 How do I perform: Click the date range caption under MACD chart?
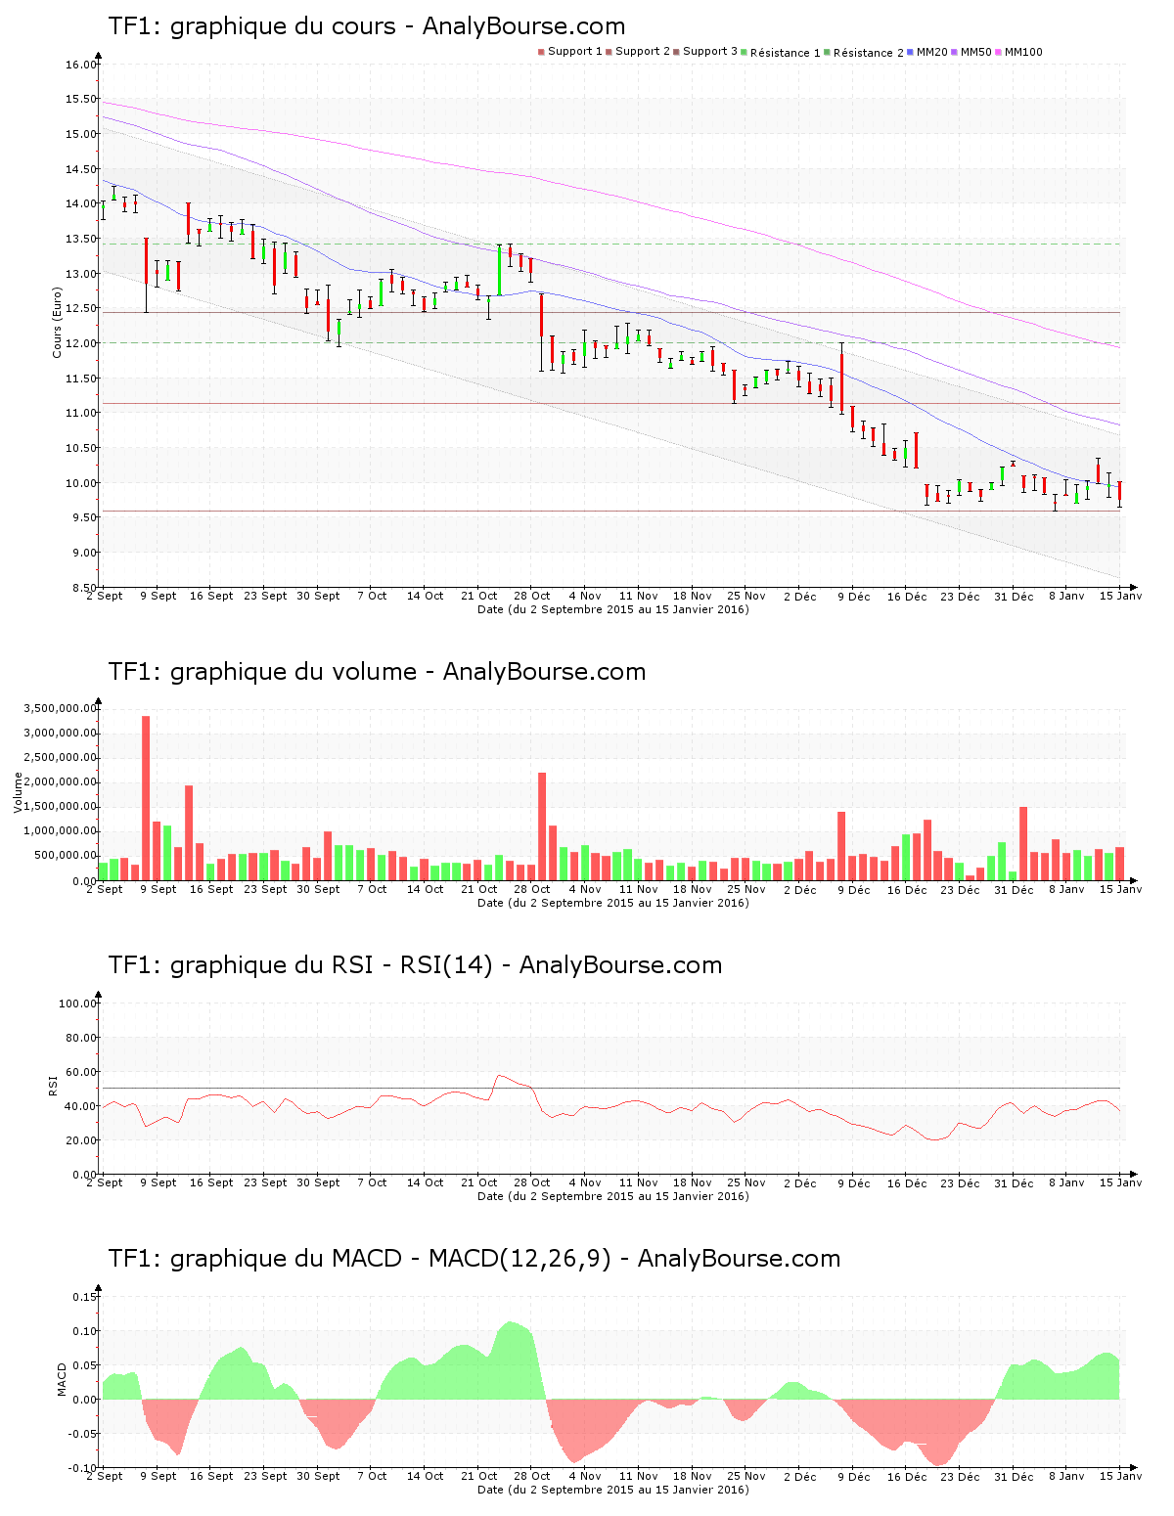point(613,1490)
